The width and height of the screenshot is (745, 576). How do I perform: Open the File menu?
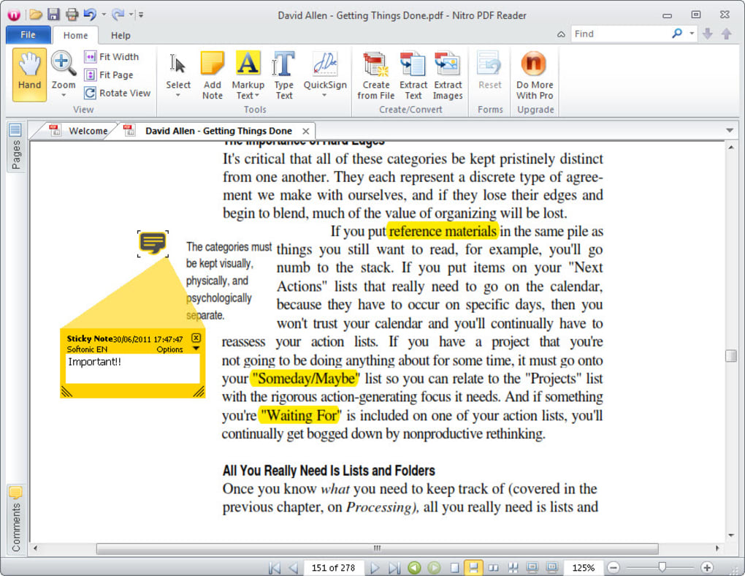tap(28, 34)
